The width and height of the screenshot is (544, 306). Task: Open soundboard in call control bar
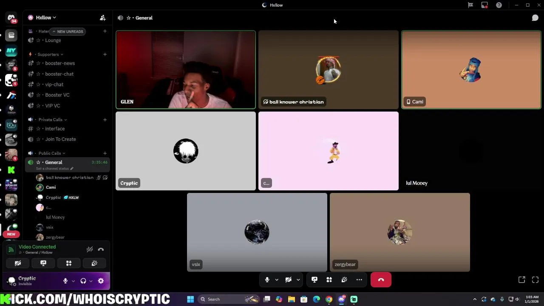point(344,280)
